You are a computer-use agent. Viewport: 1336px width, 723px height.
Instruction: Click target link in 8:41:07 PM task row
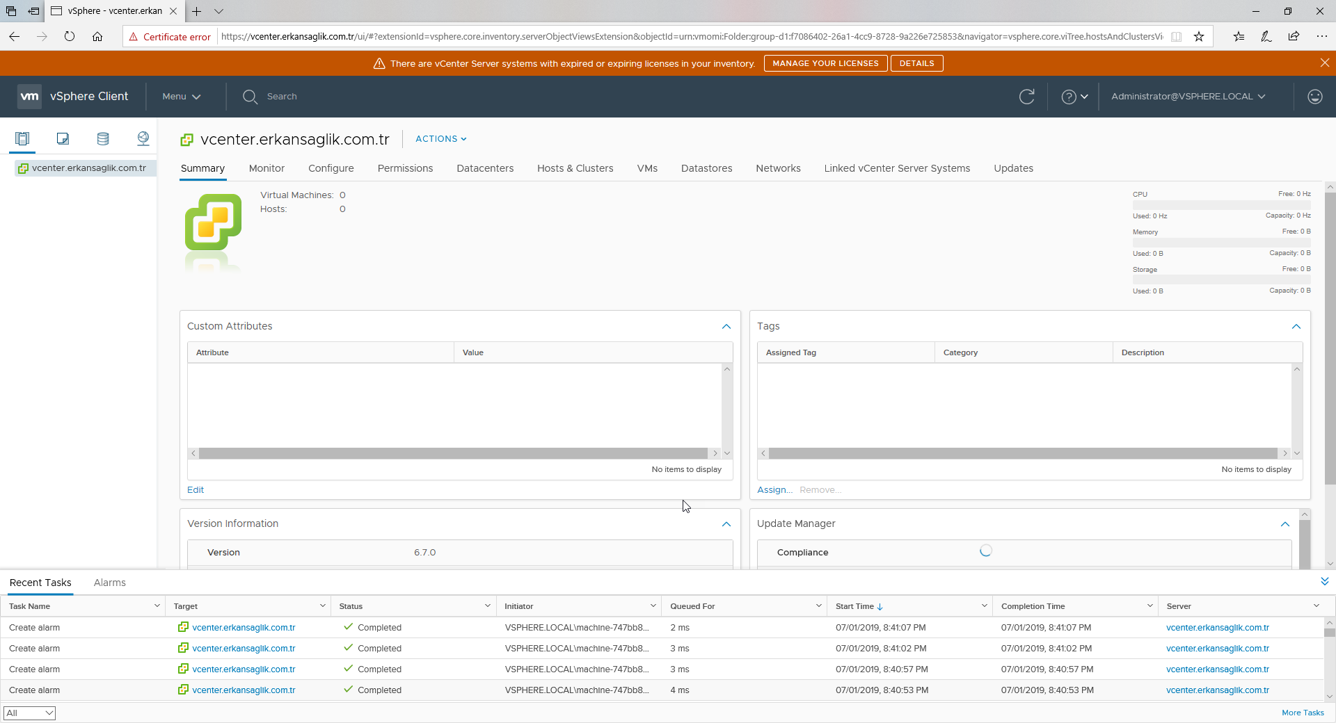244,627
